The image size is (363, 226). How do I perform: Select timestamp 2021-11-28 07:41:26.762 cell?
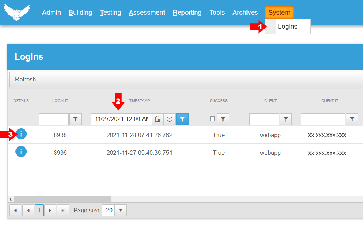139,135
